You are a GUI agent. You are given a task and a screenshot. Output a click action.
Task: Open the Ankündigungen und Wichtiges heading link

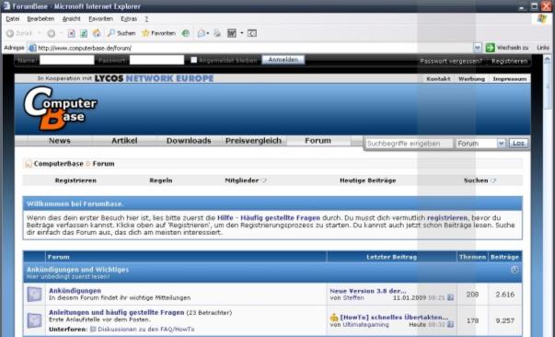point(77,270)
